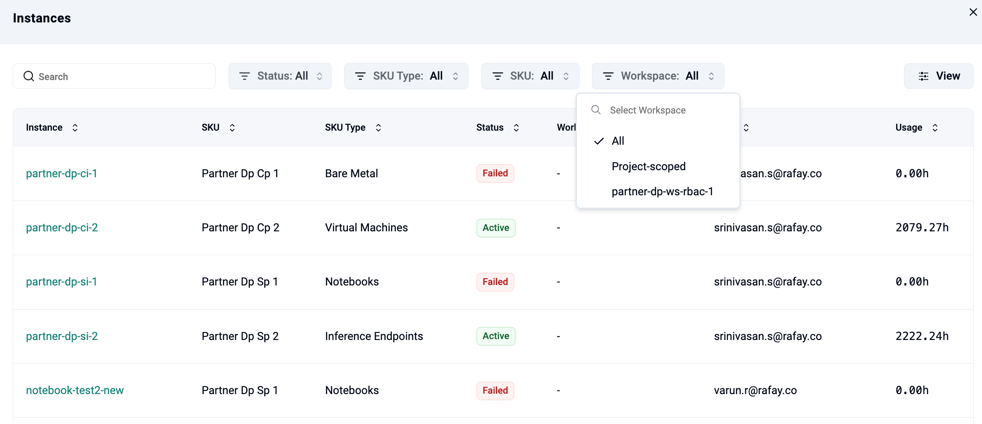Select 'All' option in workspace list

tap(618, 141)
